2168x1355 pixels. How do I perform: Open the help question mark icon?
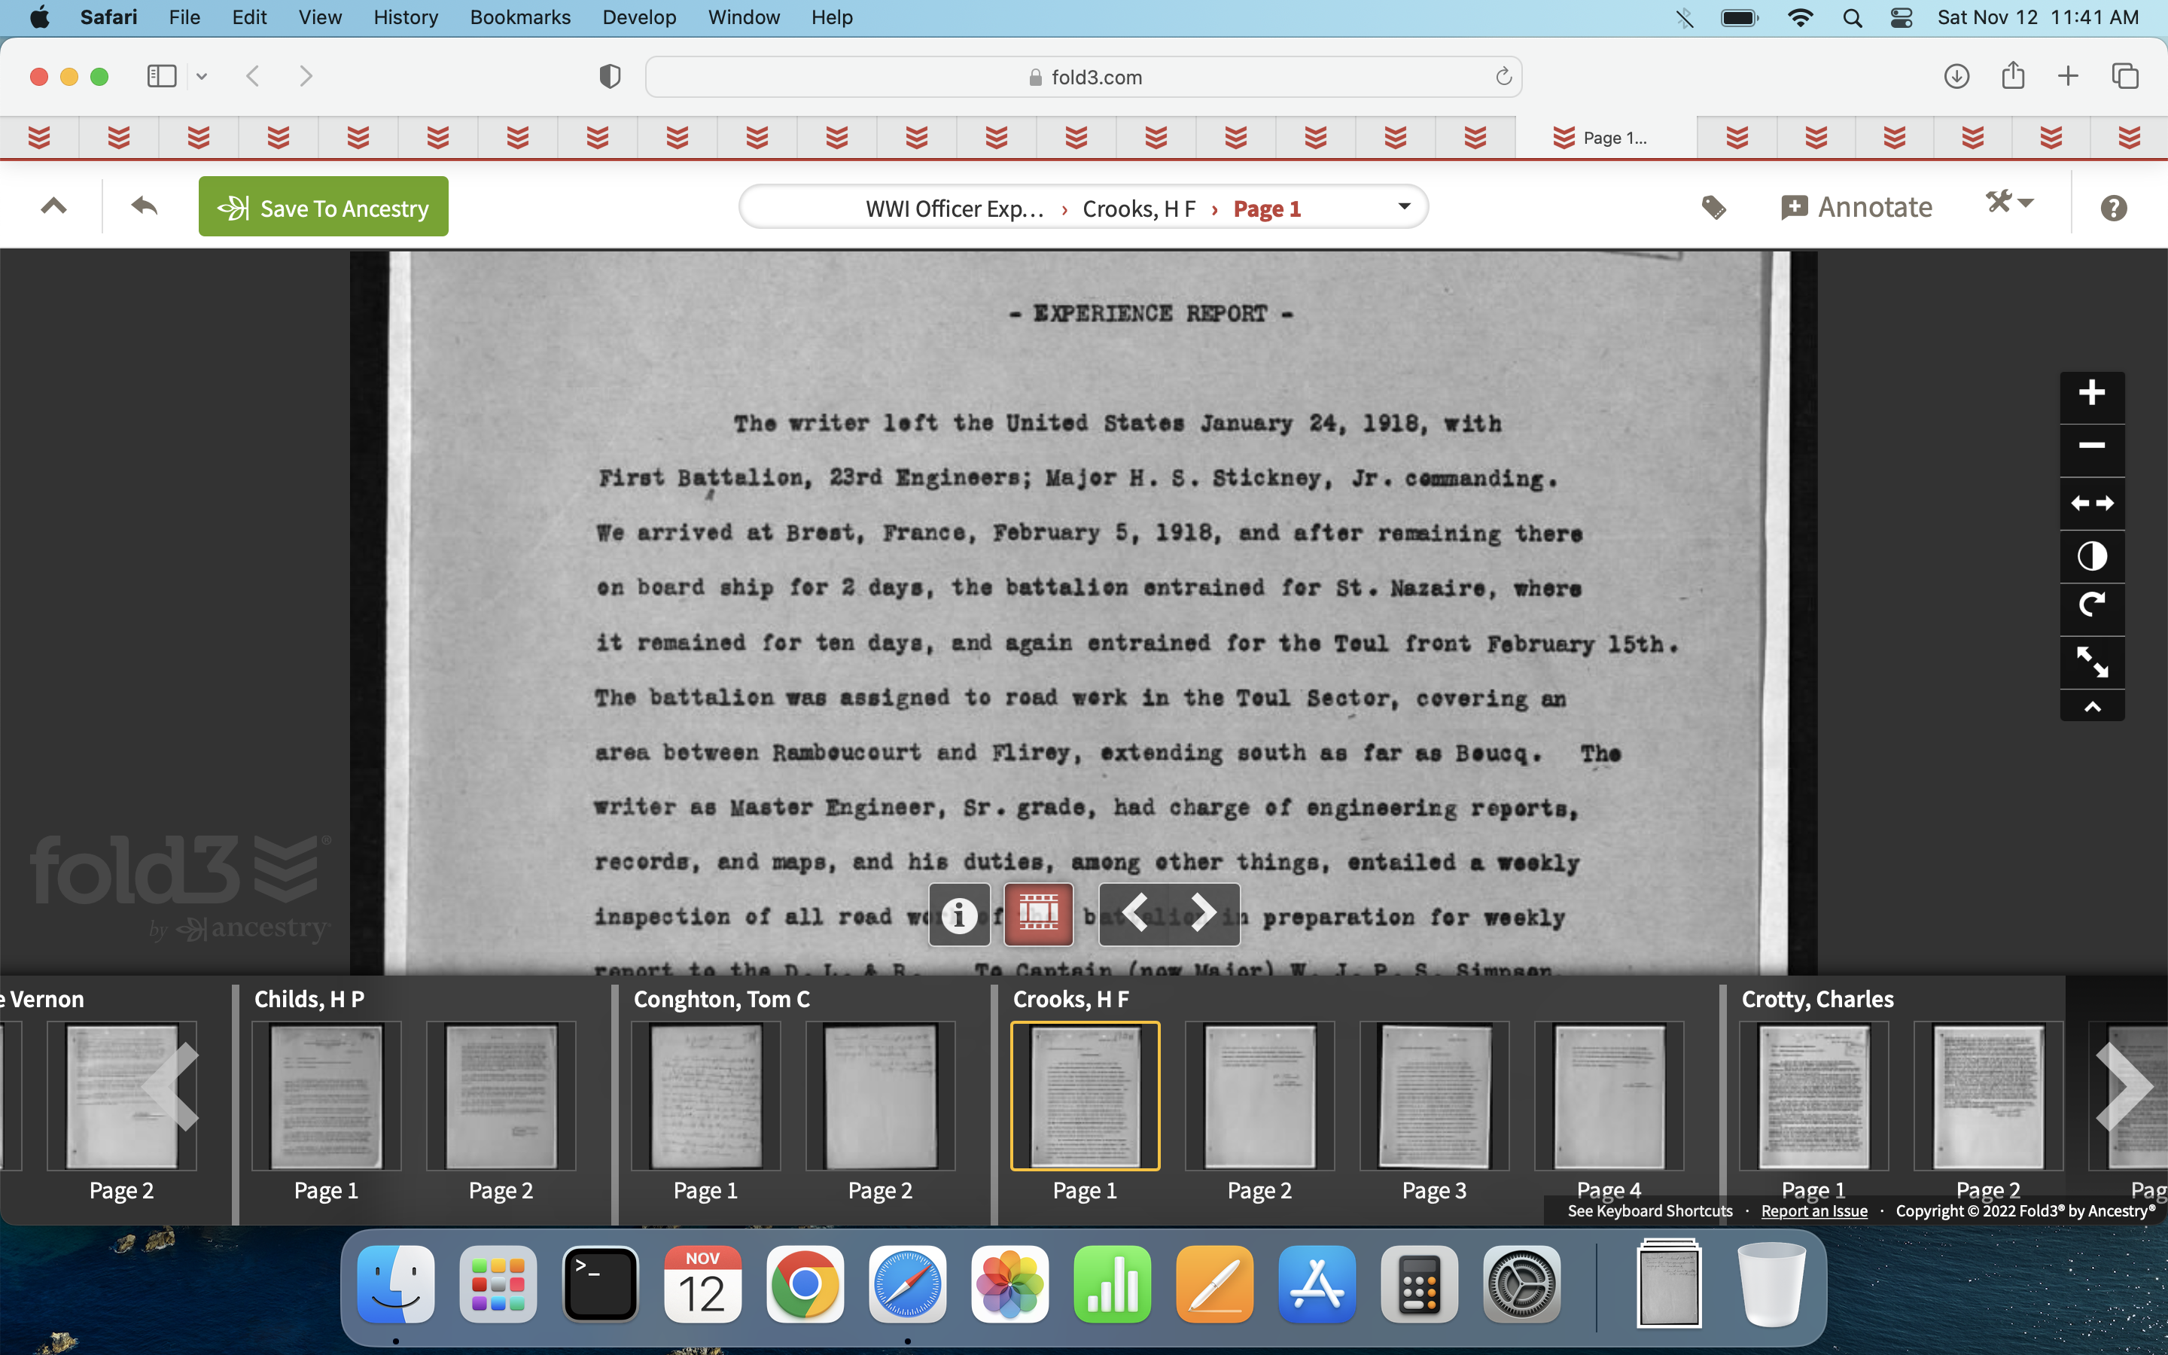(x=2112, y=208)
